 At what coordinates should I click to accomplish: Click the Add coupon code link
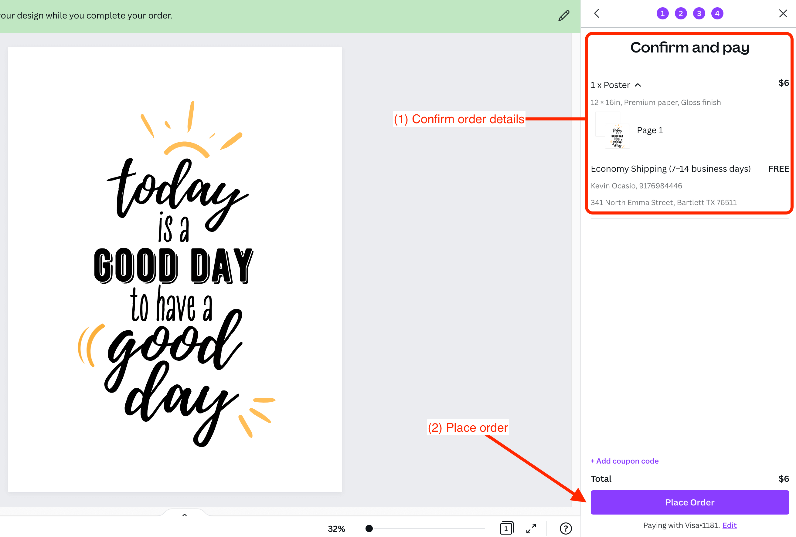(x=624, y=461)
